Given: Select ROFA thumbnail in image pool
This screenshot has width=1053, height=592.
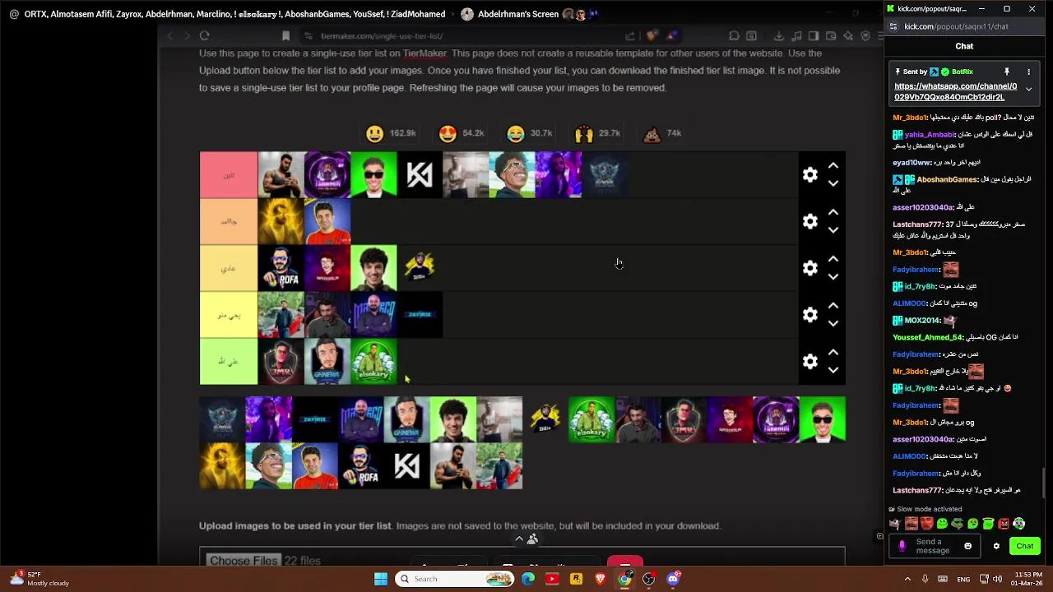Looking at the screenshot, I should [361, 466].
